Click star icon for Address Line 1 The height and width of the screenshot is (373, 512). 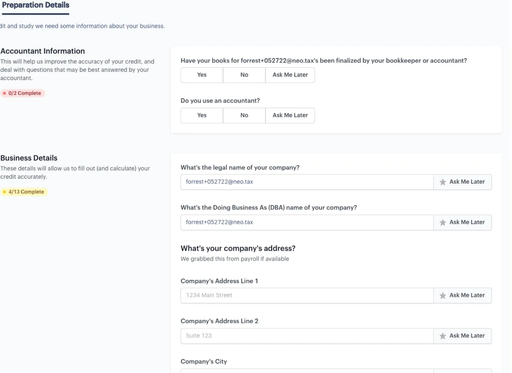click(443, 296)
